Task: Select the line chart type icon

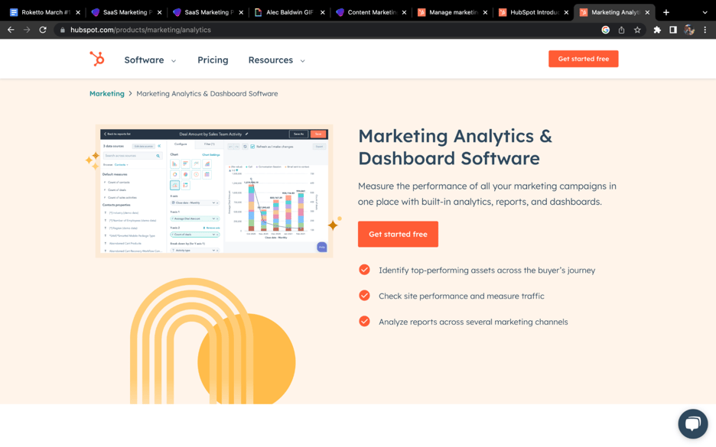Action: [196, 164]
